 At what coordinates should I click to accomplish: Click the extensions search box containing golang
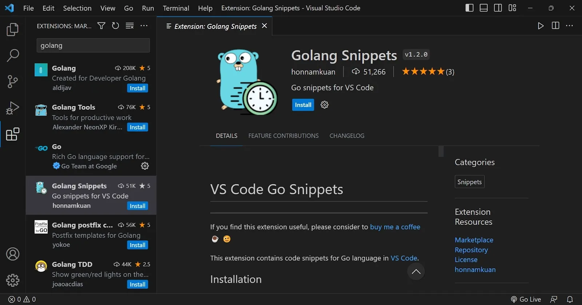(93, 45)
